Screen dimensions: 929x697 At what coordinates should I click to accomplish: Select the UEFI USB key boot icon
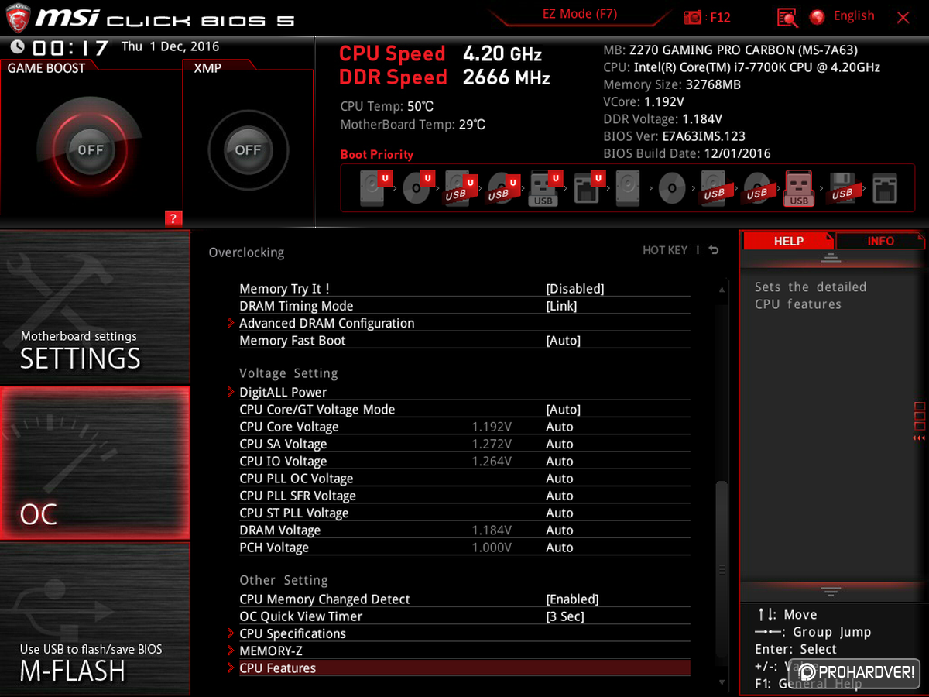click(x=544, y=188)
